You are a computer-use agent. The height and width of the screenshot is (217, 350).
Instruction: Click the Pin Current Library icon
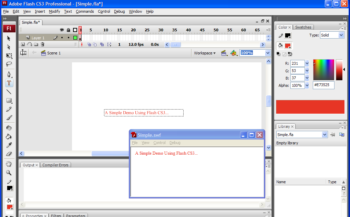tap(332, 135)
